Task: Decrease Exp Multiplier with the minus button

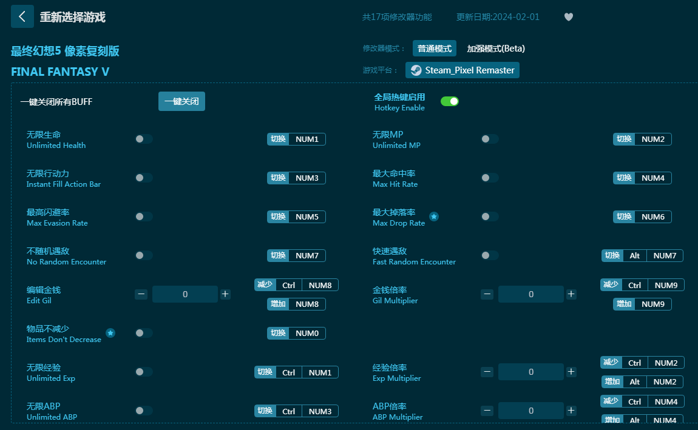Action: pos(487,372)
